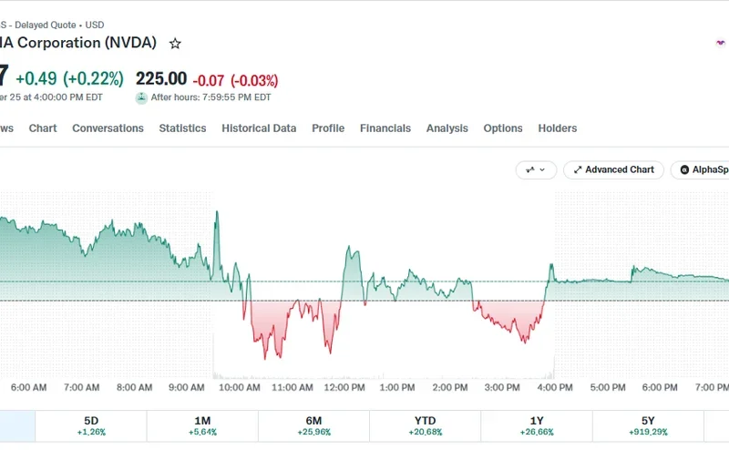Click the 9:00 AM time axis label
This screenshot has height=450, width=729.
pyautogui.click(x=187, y=388)
